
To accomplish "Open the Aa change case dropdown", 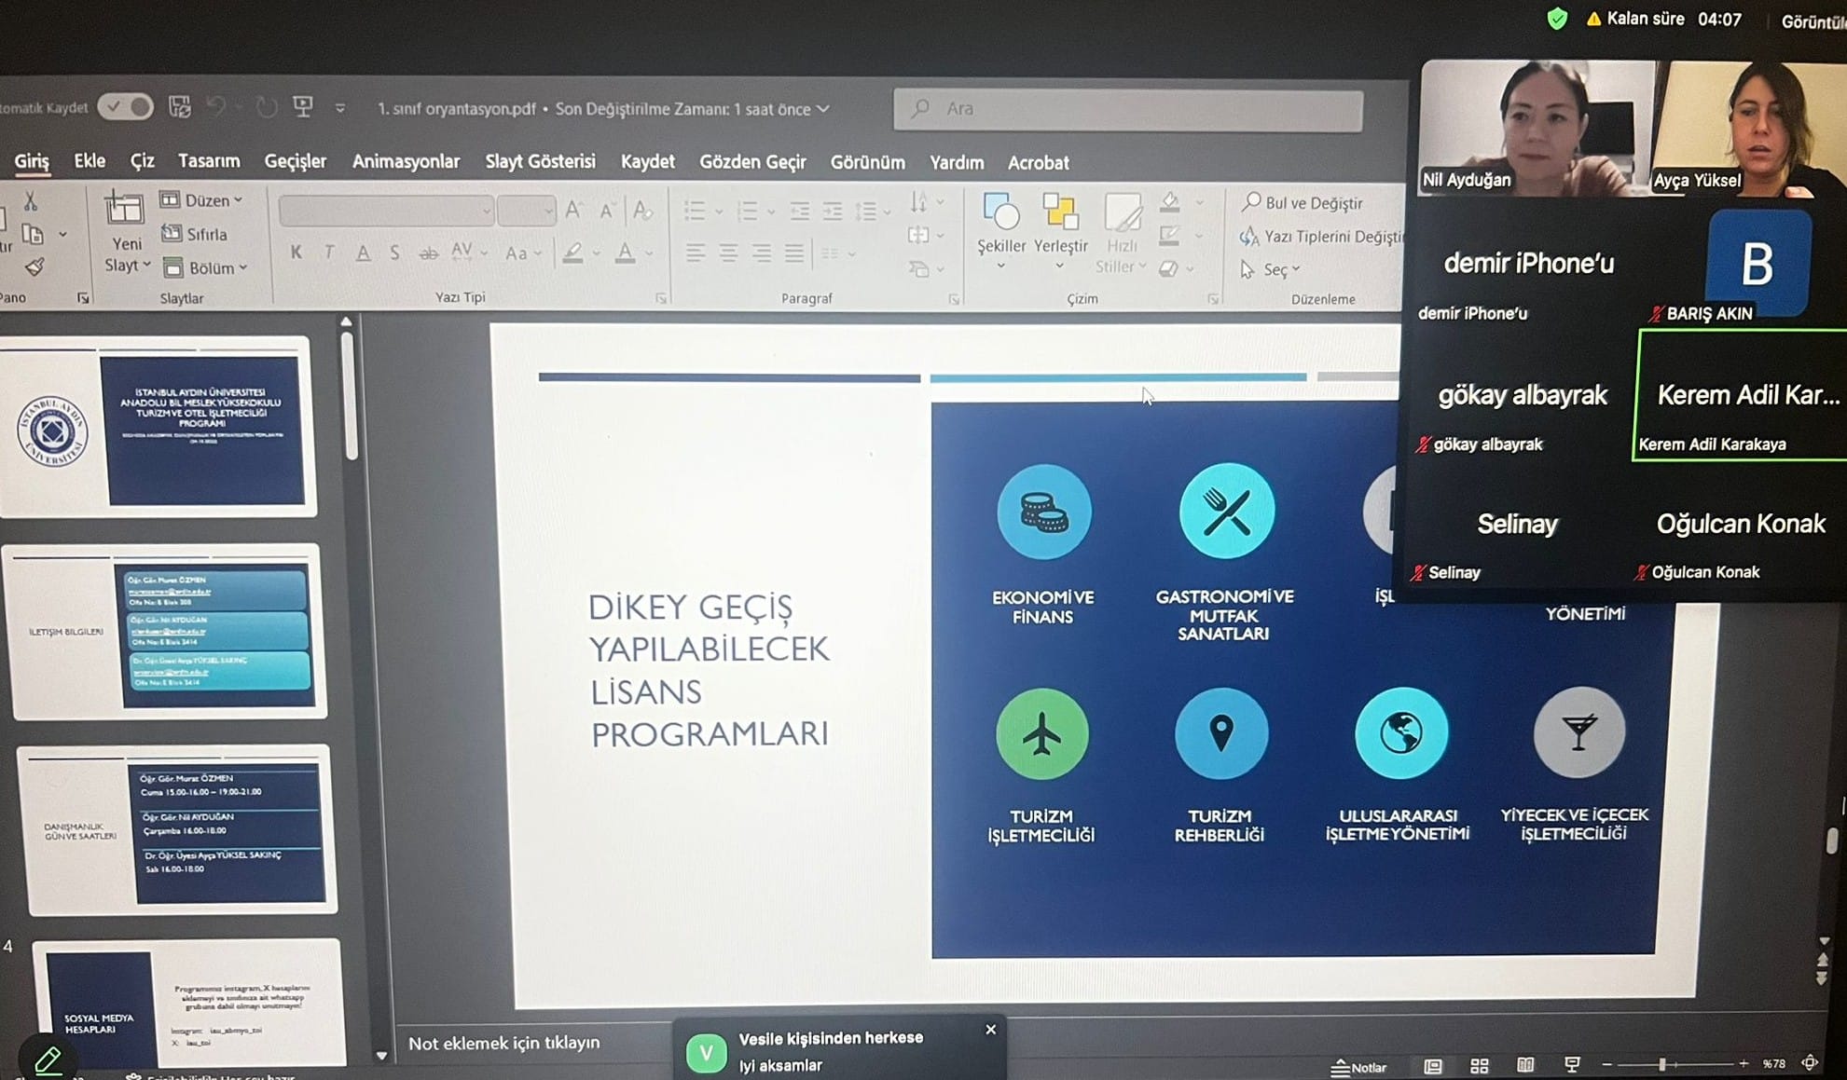I will 522,253.
